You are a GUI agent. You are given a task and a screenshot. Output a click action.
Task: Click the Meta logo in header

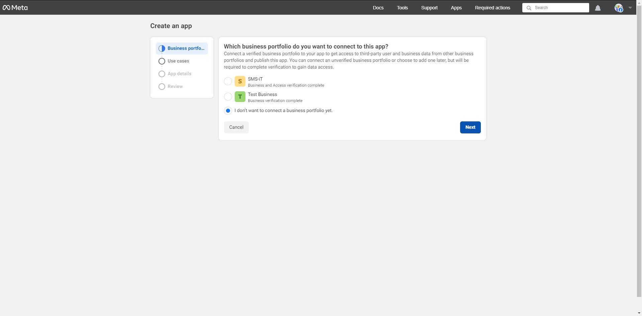pos(15,8)
